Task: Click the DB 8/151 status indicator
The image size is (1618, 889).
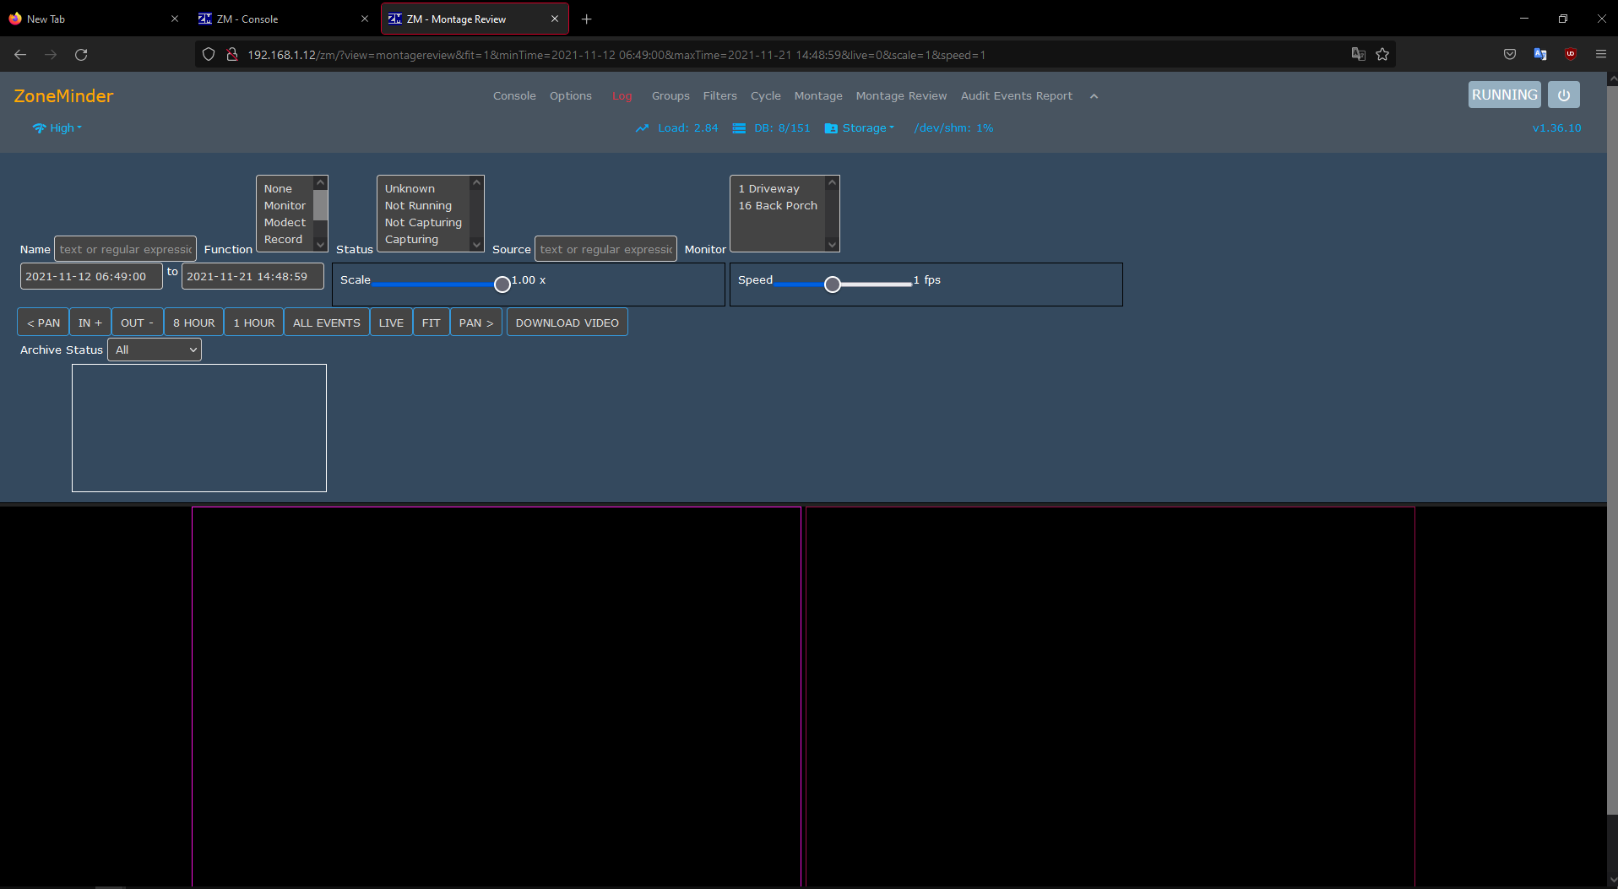Action: point(772,128)
